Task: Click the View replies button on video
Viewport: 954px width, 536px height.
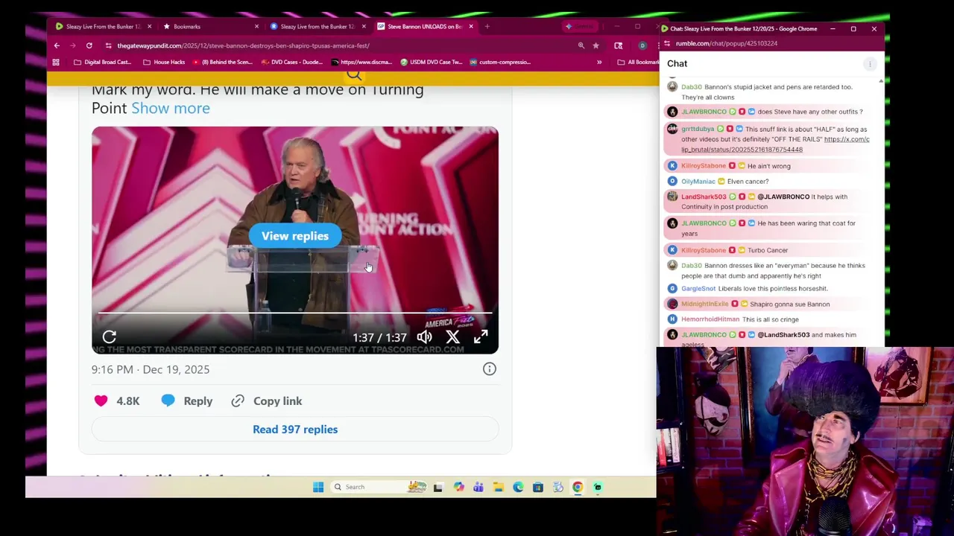Action: pyautogui.click(x=295, y=236)
